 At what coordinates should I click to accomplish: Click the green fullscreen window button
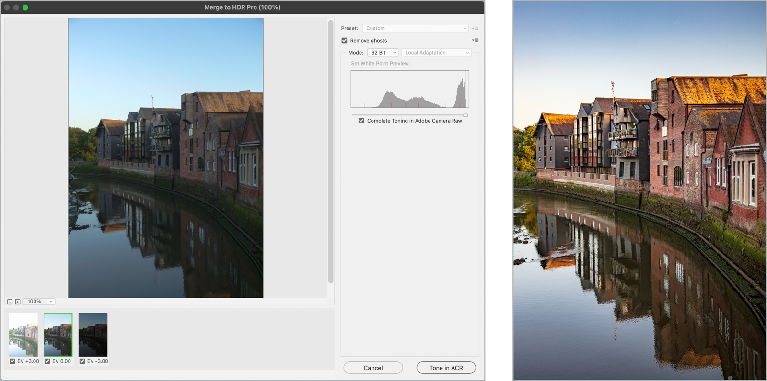25,7
